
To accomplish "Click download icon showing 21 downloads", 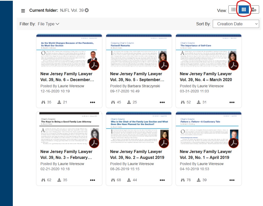I will 59,102.
